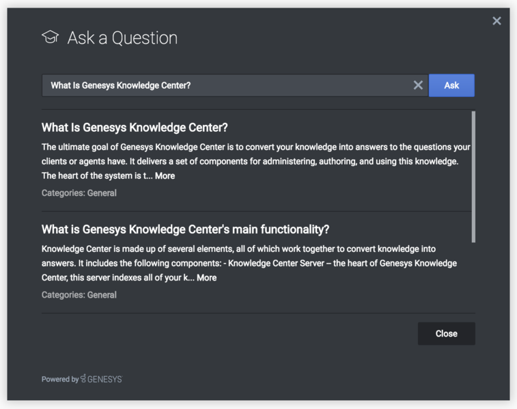Click the GENESYS wordmark in the footer
517x409 pixels.
pyautogui.click(x=104, y=379)
